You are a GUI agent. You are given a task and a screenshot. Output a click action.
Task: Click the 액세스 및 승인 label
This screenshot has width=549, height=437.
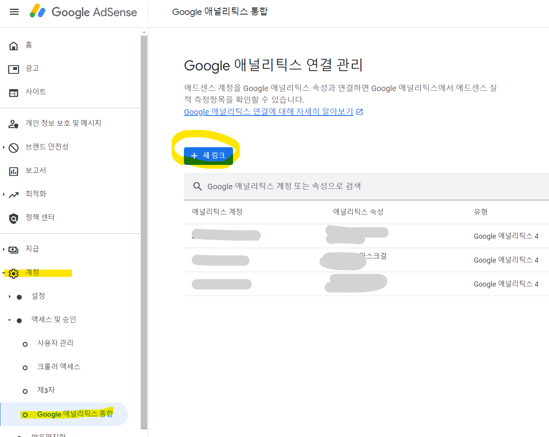tap(54, 320)
